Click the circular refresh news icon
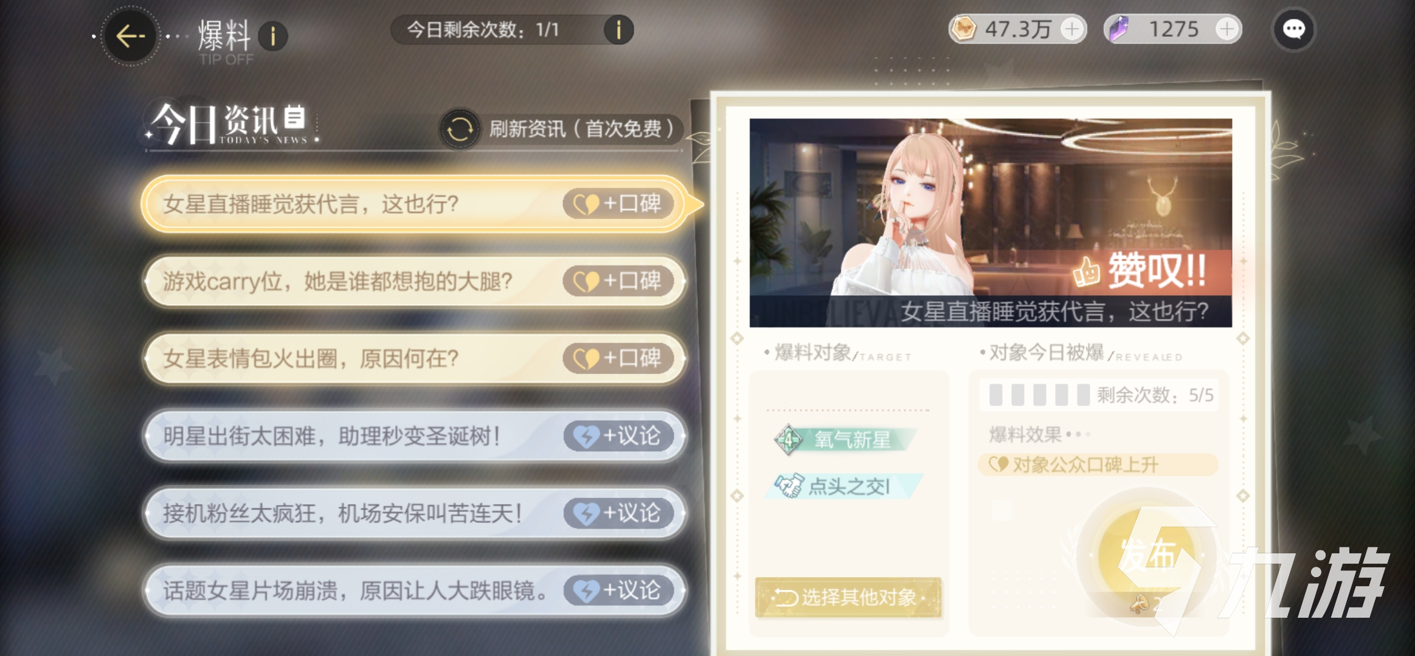This screenshot has height=656, width=1415. coord(460,129)
